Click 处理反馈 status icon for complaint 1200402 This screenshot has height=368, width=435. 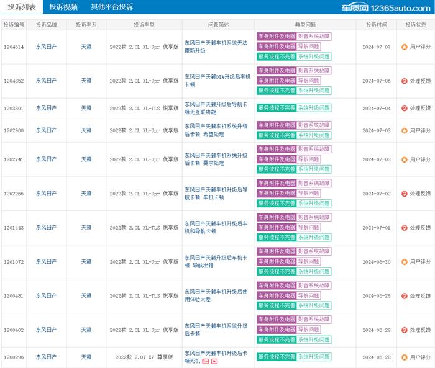404,330
